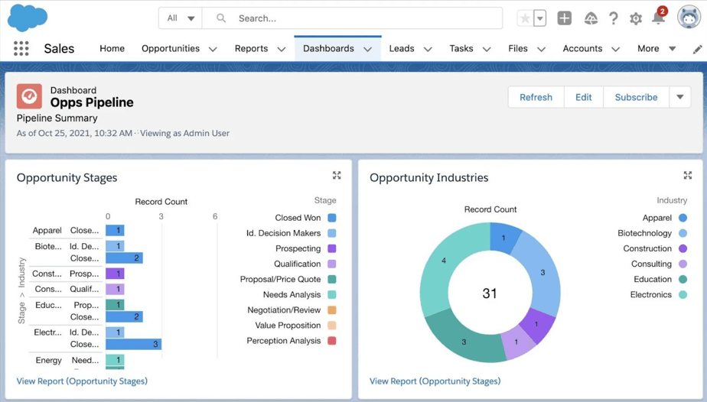Open the global actions plus icon

565,18
